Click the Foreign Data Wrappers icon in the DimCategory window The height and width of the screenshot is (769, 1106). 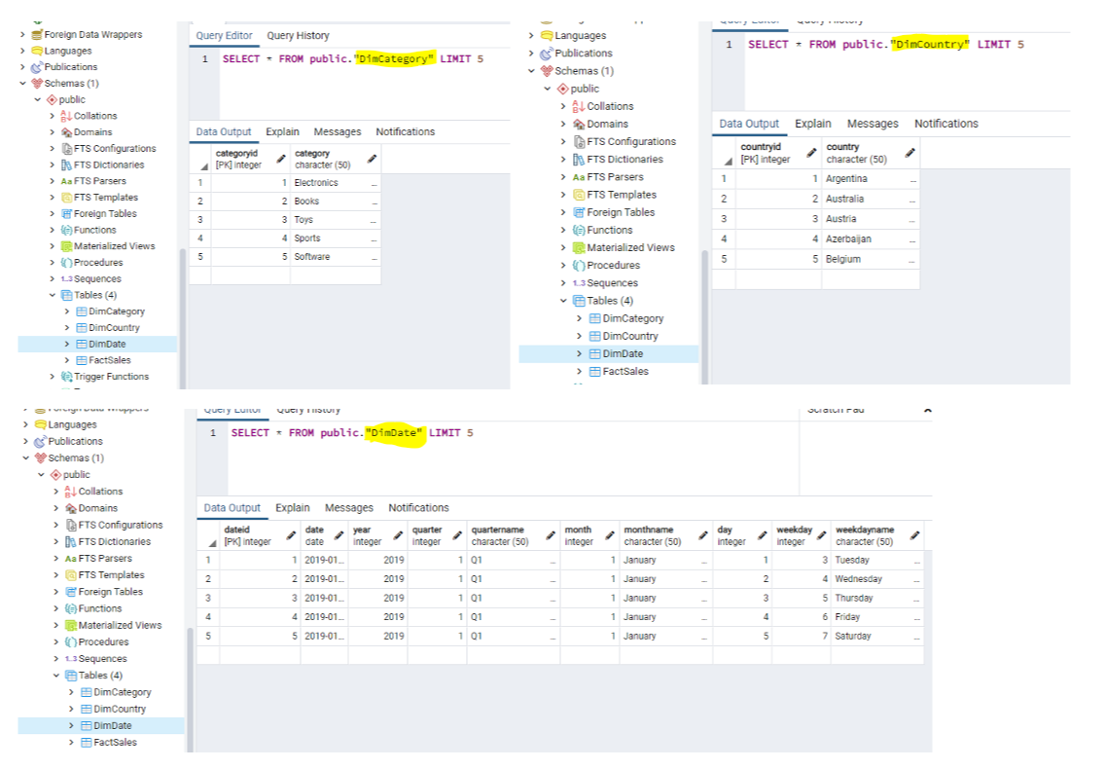37,35
